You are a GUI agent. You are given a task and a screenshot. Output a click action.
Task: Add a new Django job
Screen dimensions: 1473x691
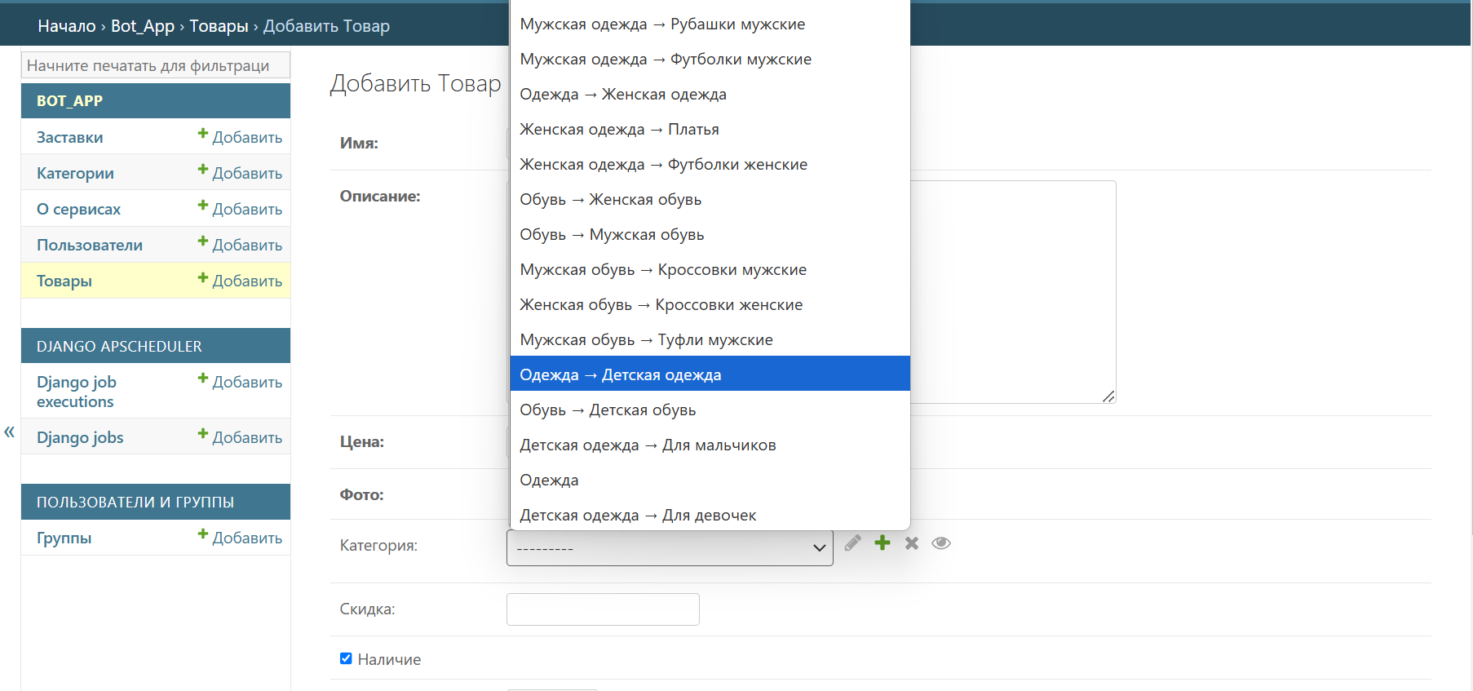pos(240,437)
